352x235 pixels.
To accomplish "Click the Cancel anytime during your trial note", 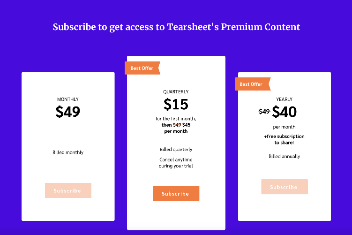I will coord(176,163).
